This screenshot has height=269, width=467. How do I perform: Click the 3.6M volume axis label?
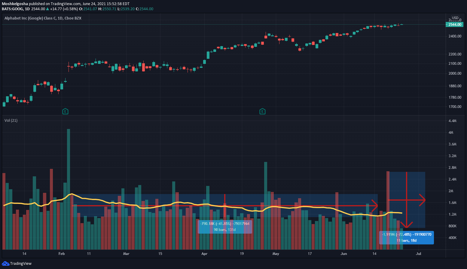[x=452, y=144]
